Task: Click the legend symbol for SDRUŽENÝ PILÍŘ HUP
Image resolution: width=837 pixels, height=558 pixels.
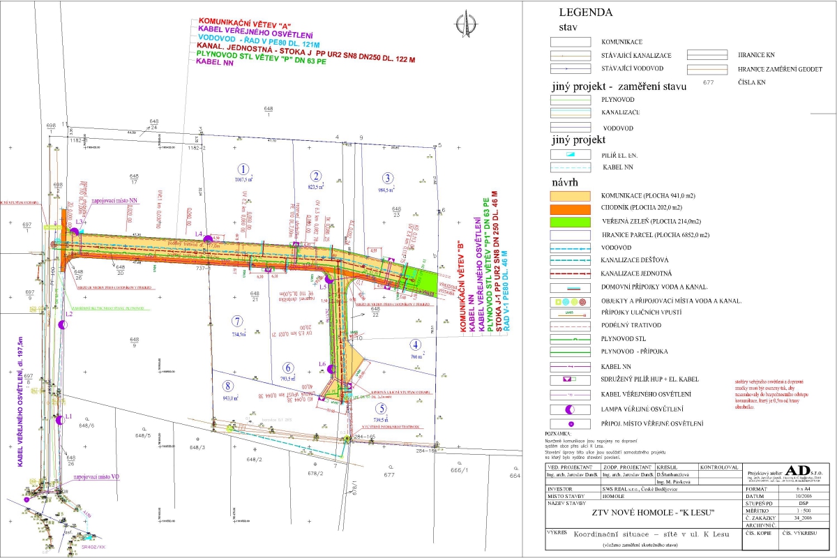Action: click(571, 379)
